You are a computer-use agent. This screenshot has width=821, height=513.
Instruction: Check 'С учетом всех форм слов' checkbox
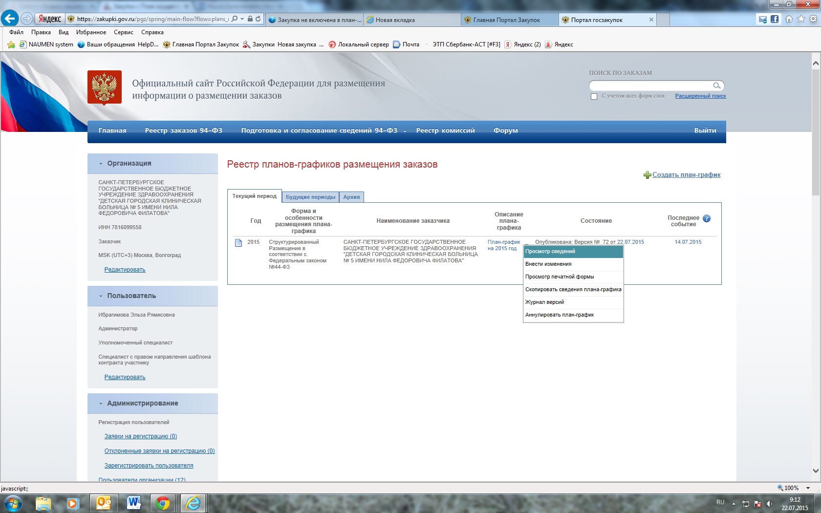(x=594, y=96)
